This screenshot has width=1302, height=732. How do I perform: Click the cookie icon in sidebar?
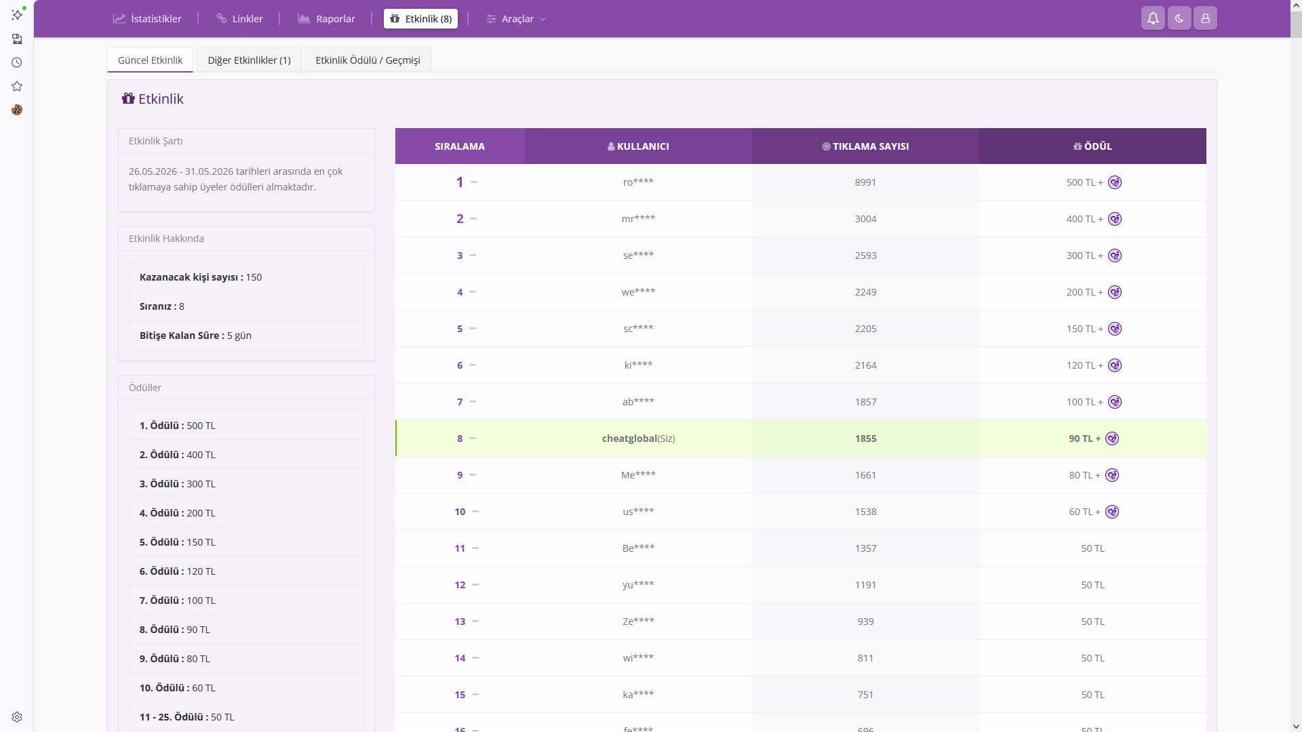click(x=17, y=110)
